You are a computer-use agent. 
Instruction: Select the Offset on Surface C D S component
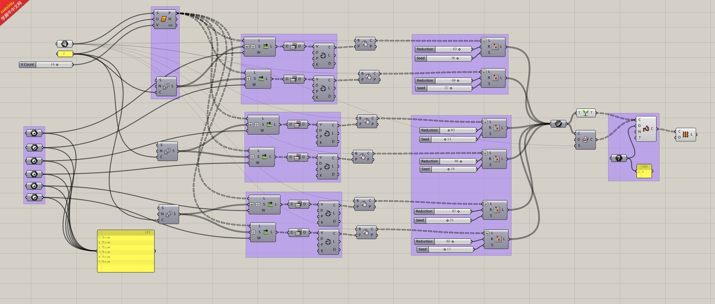(585, 139)
